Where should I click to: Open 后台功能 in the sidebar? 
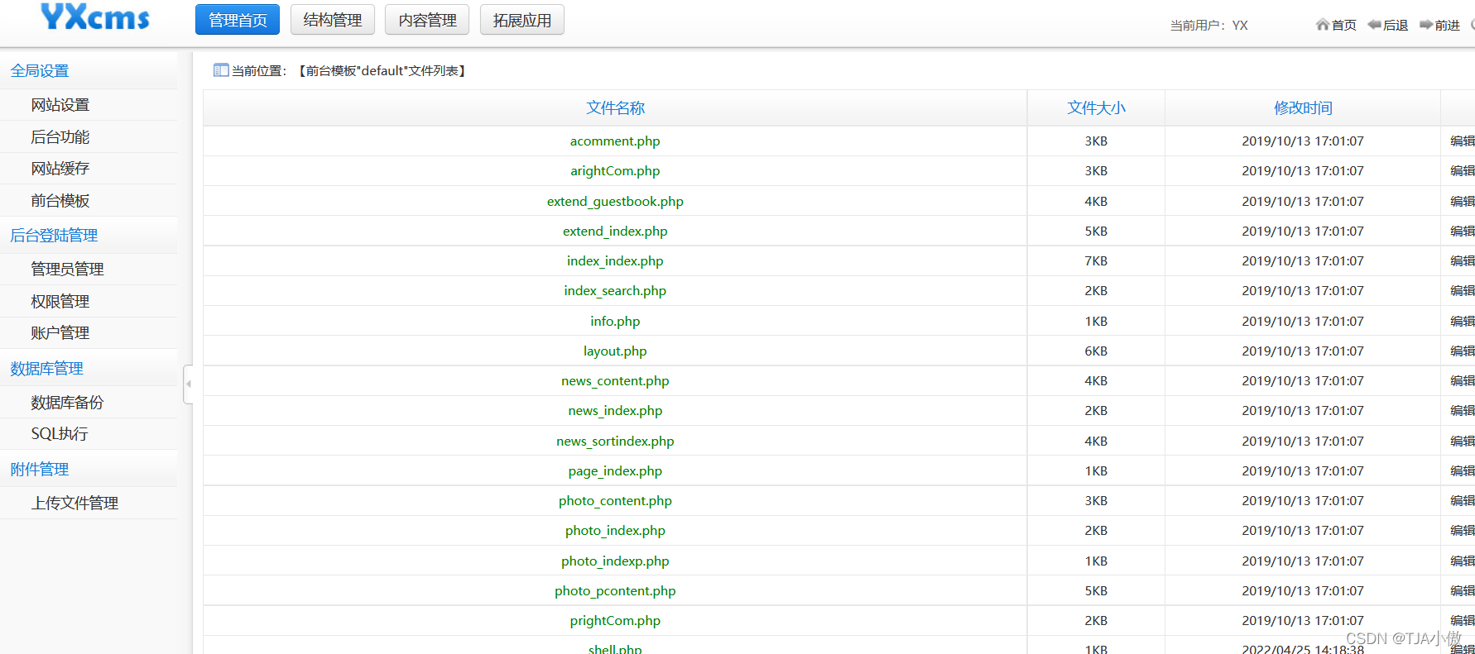[60, 137]
